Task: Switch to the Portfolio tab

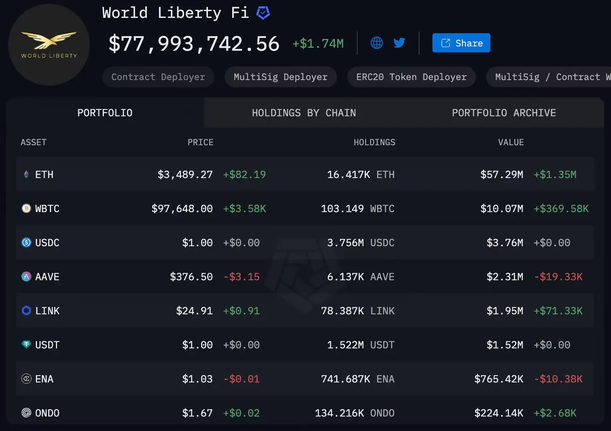Action: (x=105, y=113)
